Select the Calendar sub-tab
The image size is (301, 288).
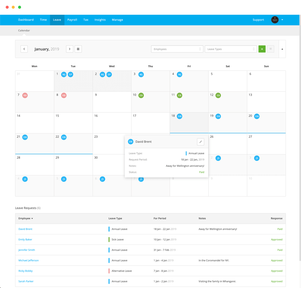tap(24, 30)
